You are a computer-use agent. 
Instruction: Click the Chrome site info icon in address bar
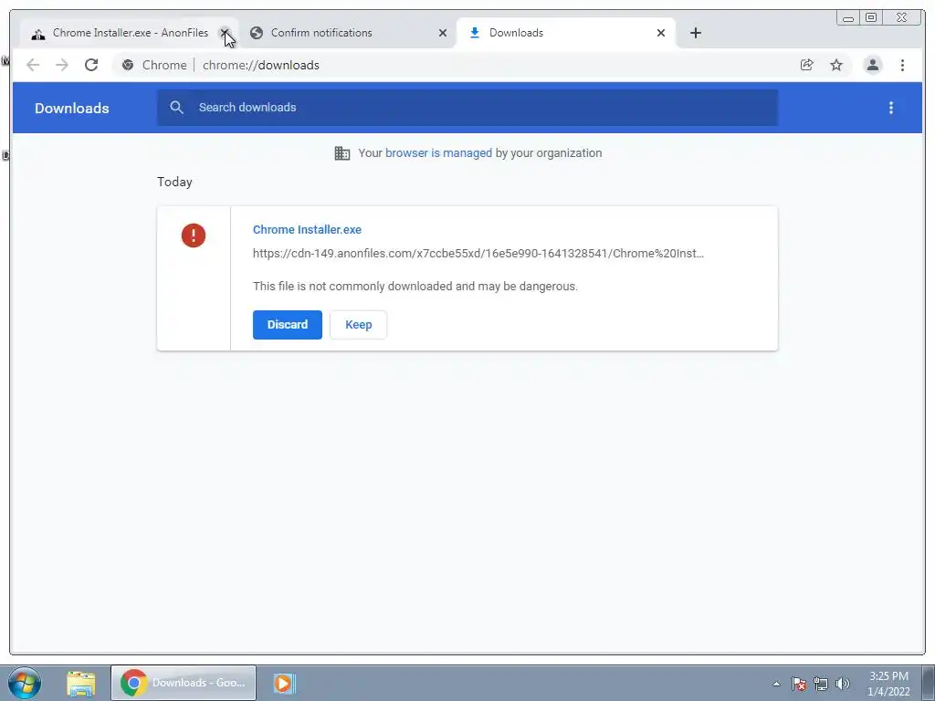128,65
